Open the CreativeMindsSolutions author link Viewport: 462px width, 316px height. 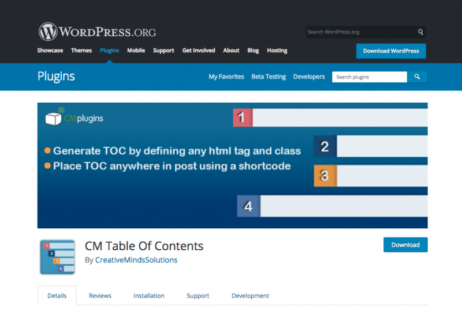[136, 260]
